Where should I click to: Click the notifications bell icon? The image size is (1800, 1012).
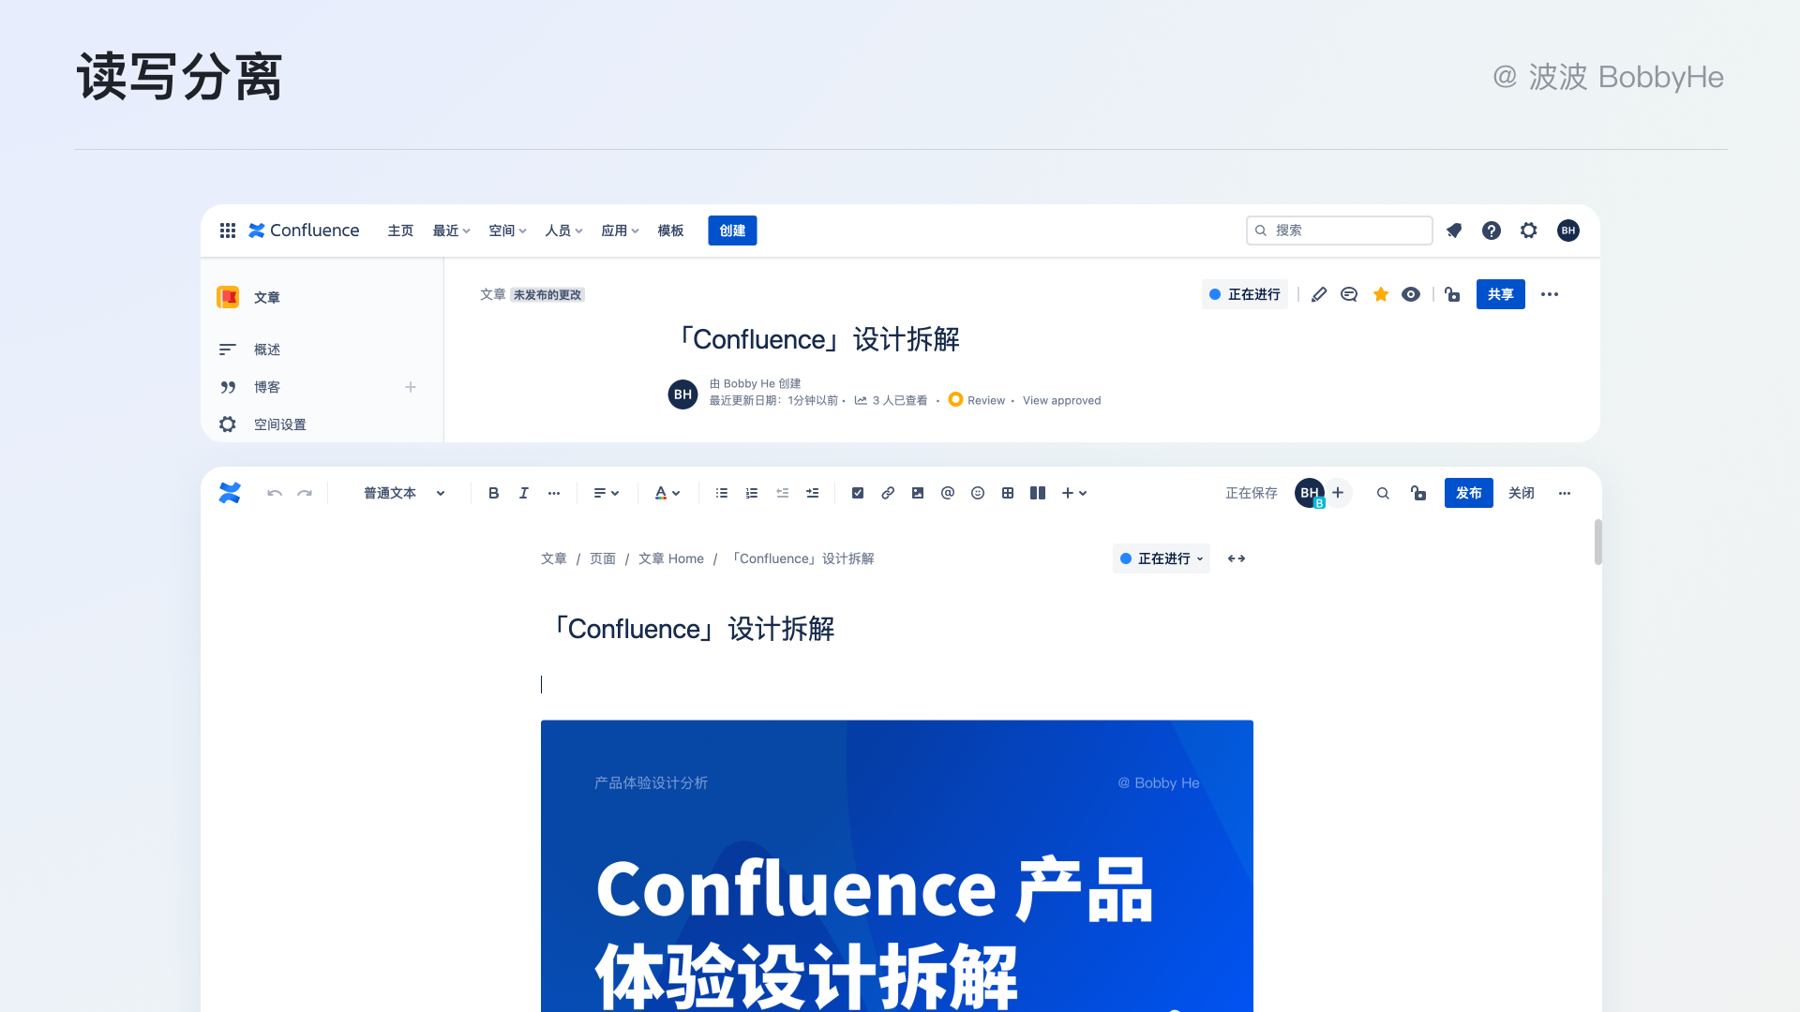tap(1454, 231)
